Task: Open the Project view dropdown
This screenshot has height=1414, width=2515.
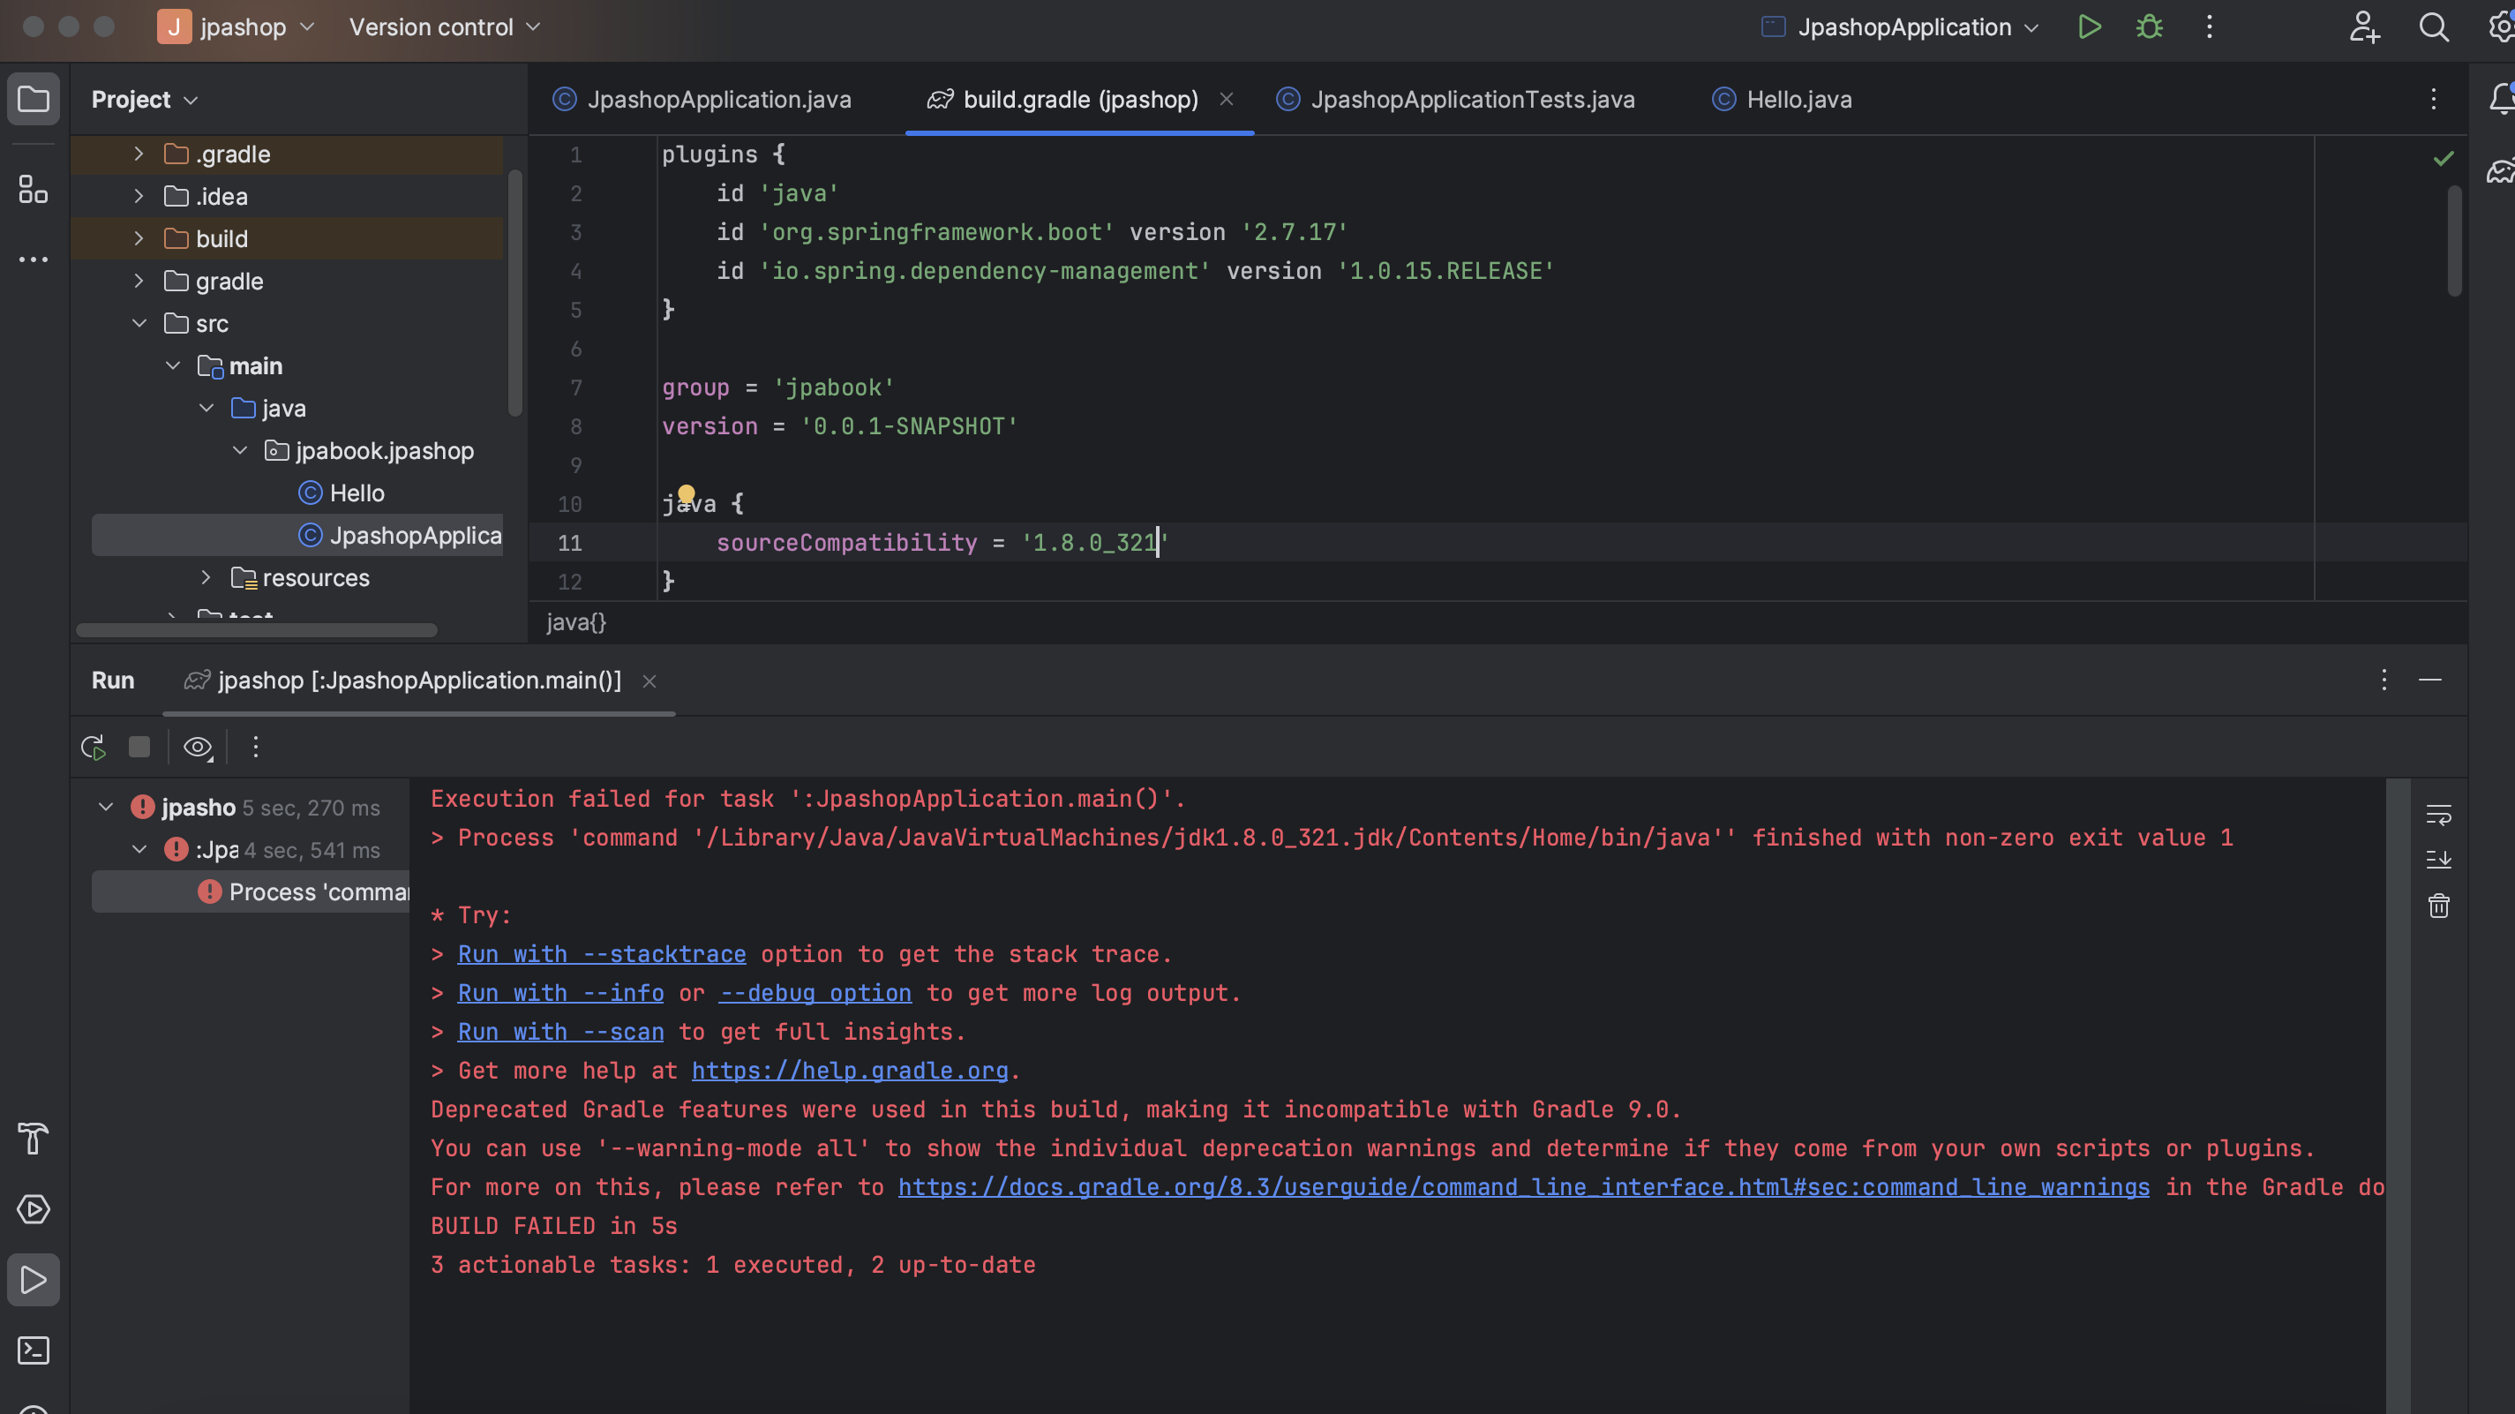Action: [145, 100]
